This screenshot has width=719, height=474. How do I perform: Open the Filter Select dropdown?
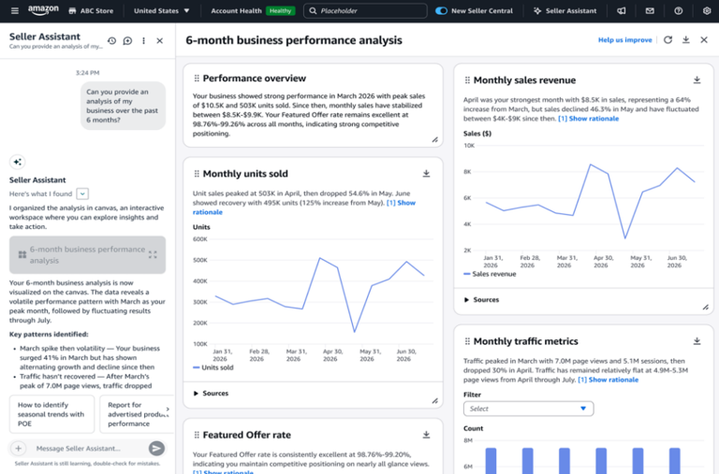(528, 409)
